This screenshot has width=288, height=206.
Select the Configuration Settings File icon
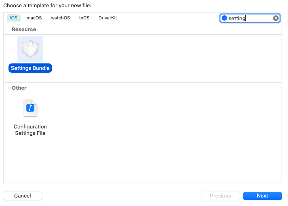point(30,108)
